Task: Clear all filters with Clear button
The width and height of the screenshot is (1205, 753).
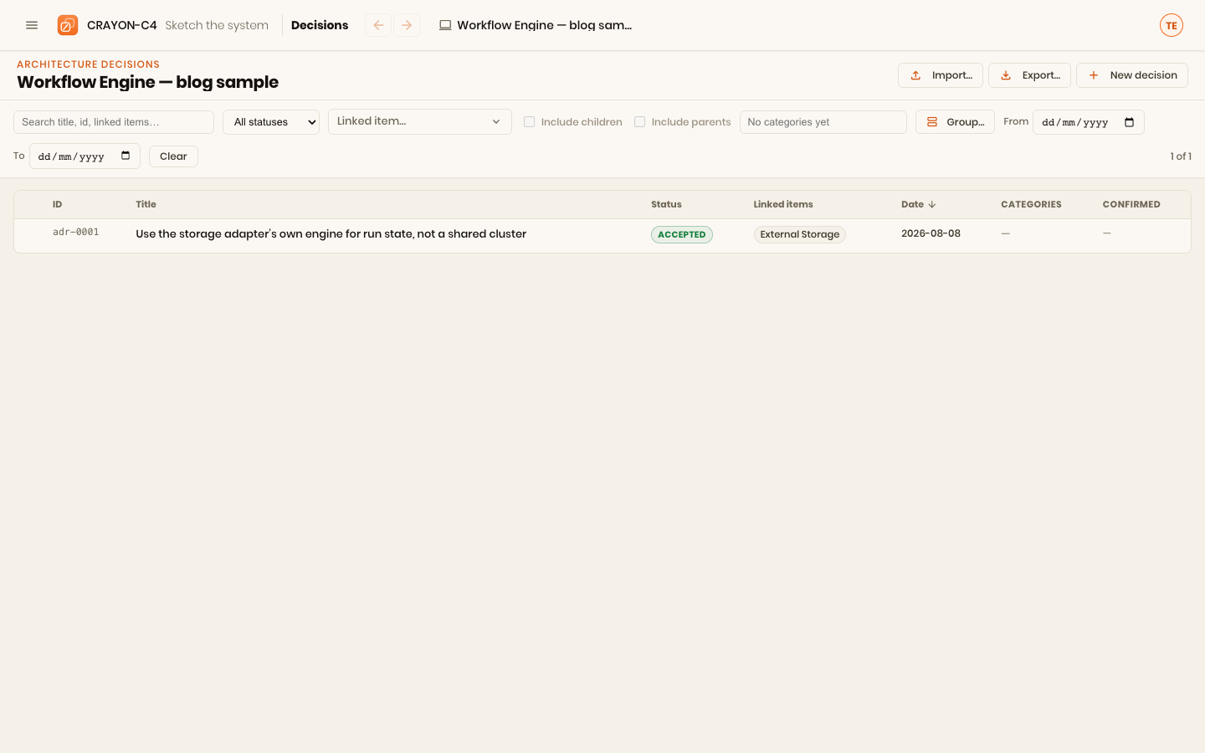Action: point(173,156)
